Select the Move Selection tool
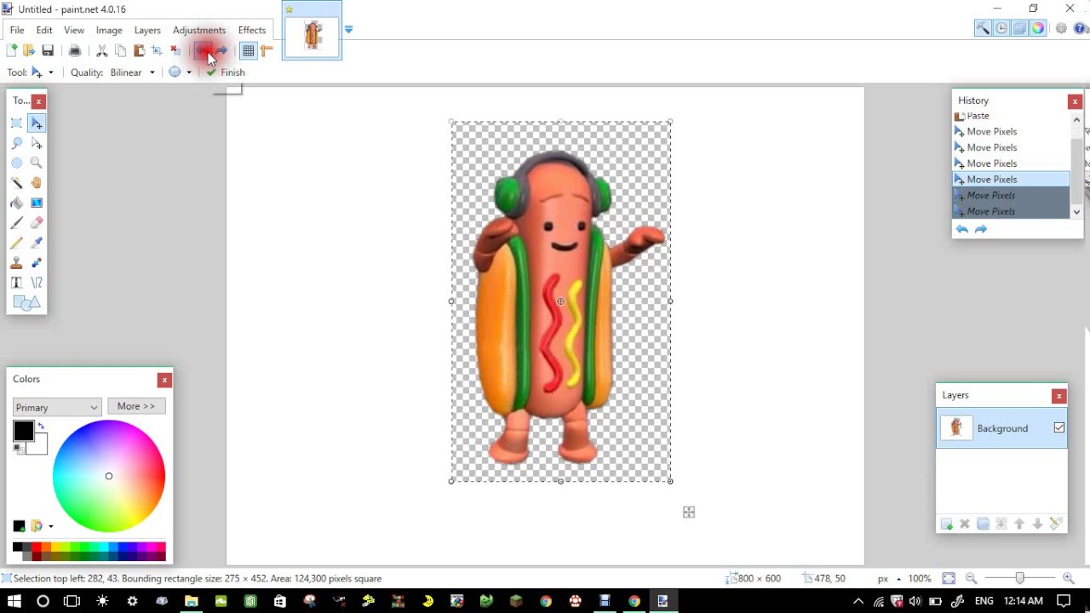This screenshot has width=1090, height=613. click(37, 143)
